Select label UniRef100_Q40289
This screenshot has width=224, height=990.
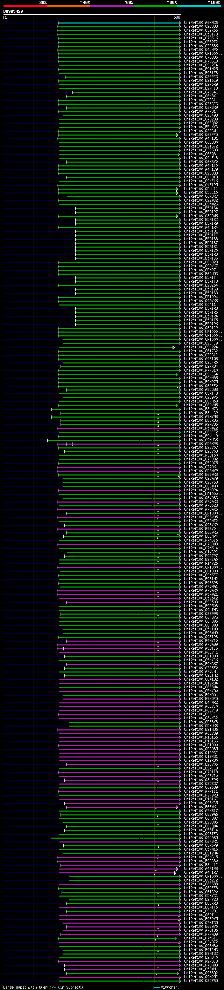201,119
